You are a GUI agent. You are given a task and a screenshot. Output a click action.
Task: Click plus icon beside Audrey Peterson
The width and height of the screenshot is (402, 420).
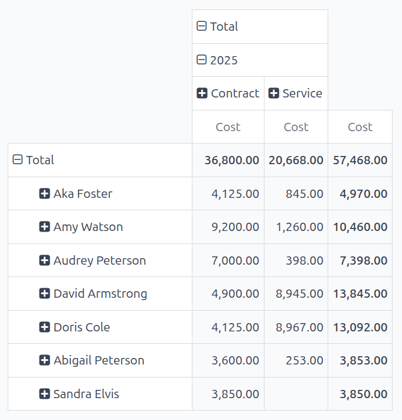pos(44,261)
